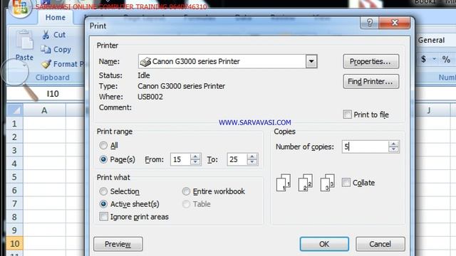This screenshot has width=456, height=256.
Task: Open the Office button menu
Action: 20,7
